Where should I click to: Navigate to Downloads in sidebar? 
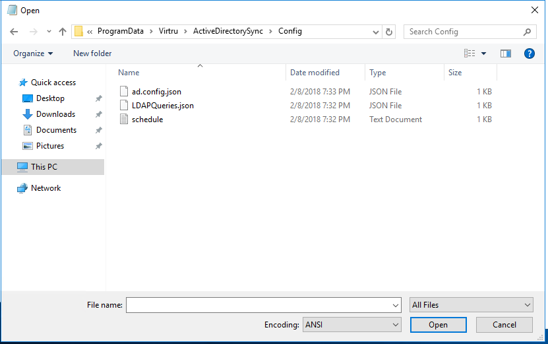click(x=55, y=114)
